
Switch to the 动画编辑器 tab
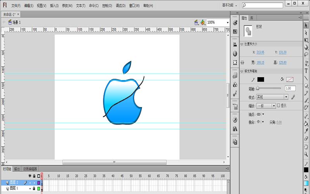pos(30,169)
